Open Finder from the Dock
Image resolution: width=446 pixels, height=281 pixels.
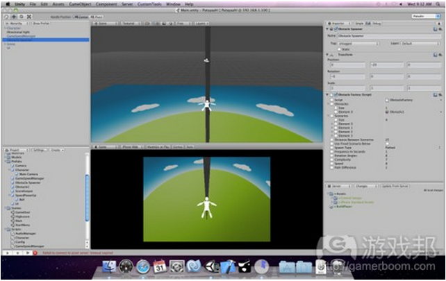coord(109,266)
